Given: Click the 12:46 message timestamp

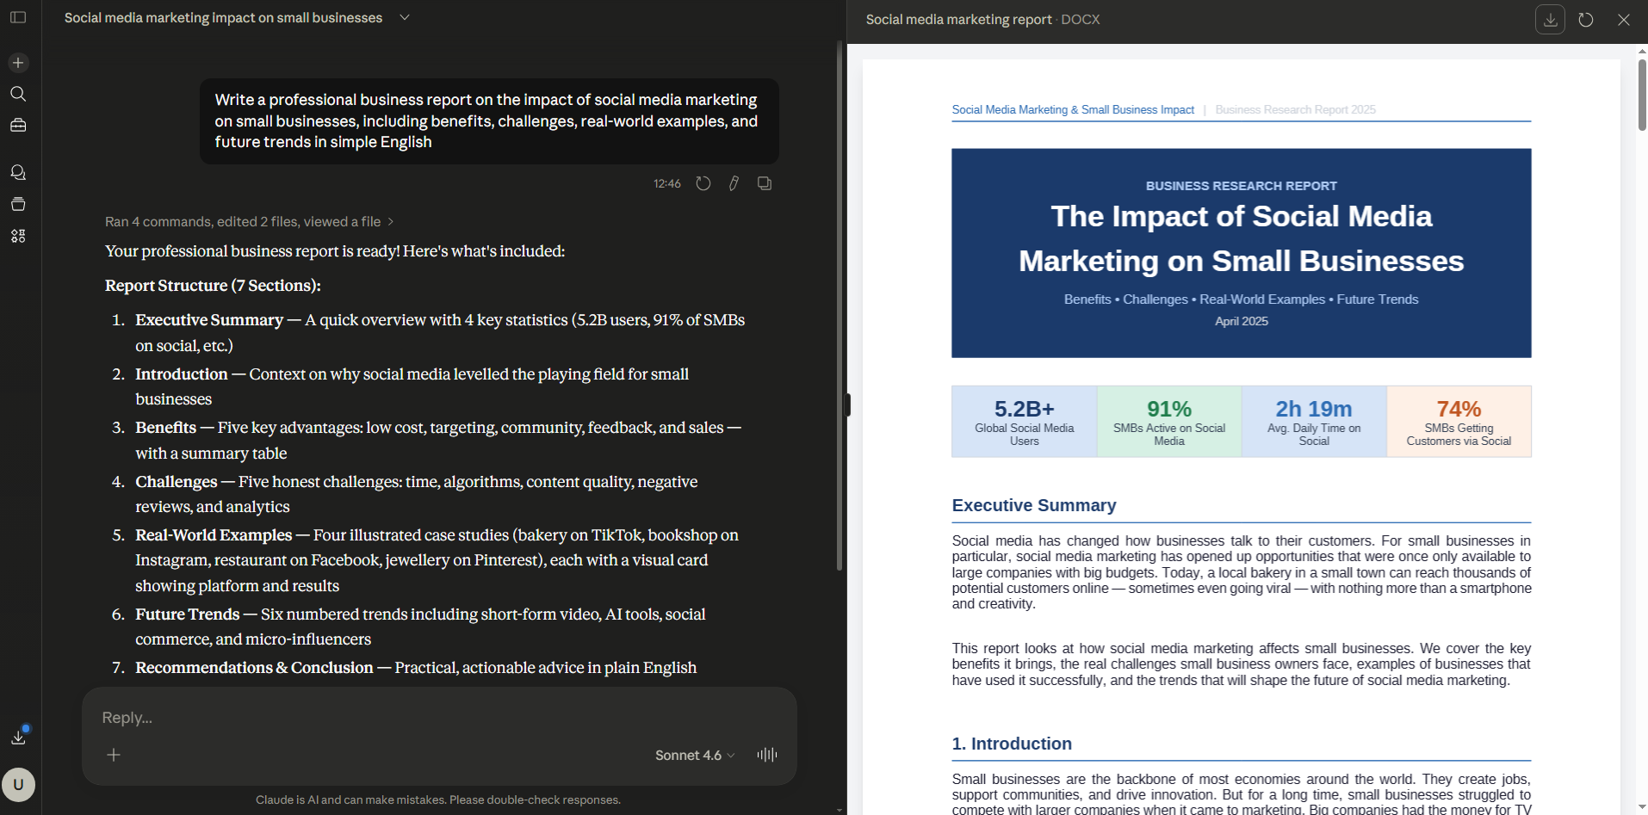Looking at the screenshot, I should 666,183.
